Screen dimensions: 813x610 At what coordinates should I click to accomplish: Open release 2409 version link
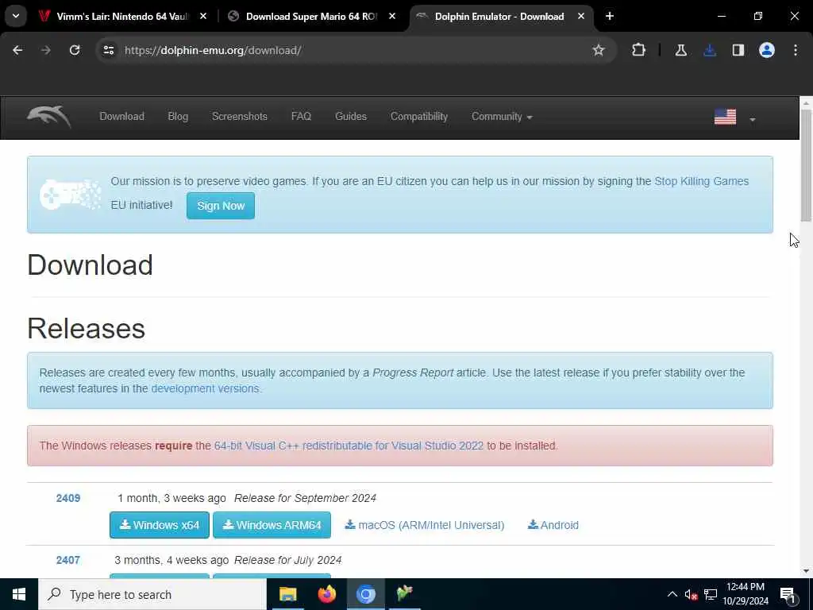tap(68, 499)
